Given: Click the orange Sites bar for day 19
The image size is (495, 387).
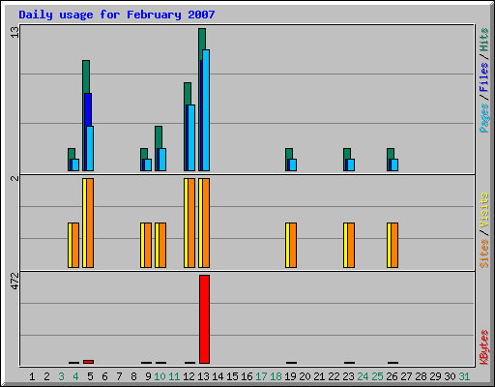Looking at the screenshot, I should (293, 245).
